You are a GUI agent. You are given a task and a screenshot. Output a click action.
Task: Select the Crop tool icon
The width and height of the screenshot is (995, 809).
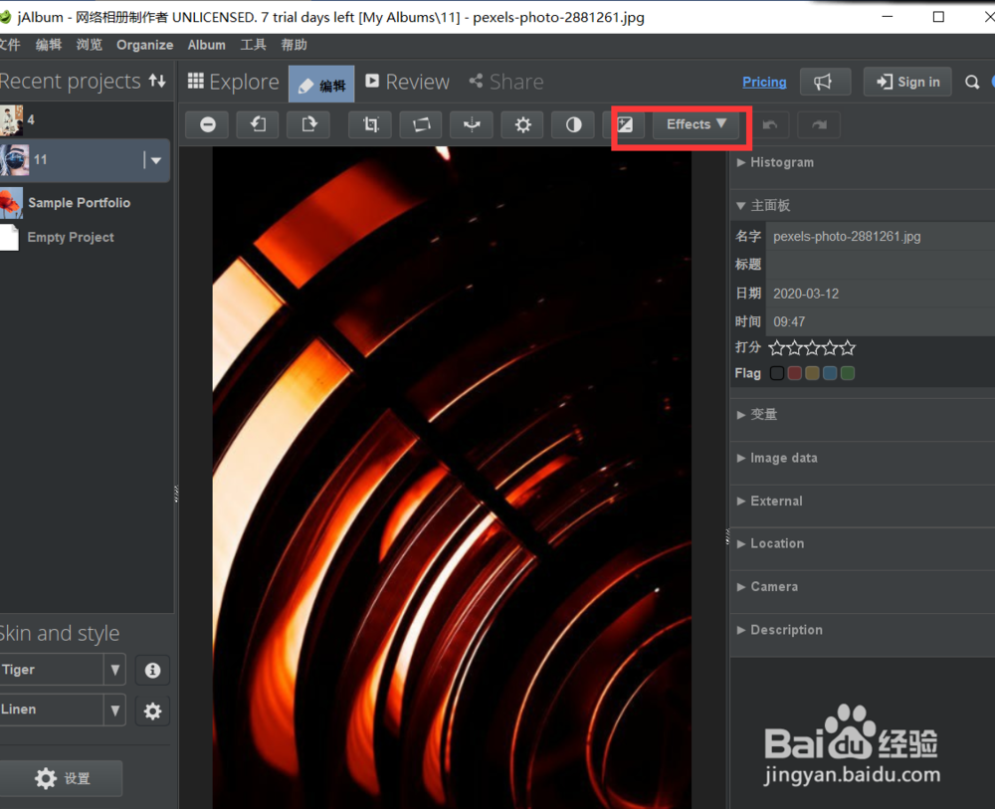(x=370, y=124)
